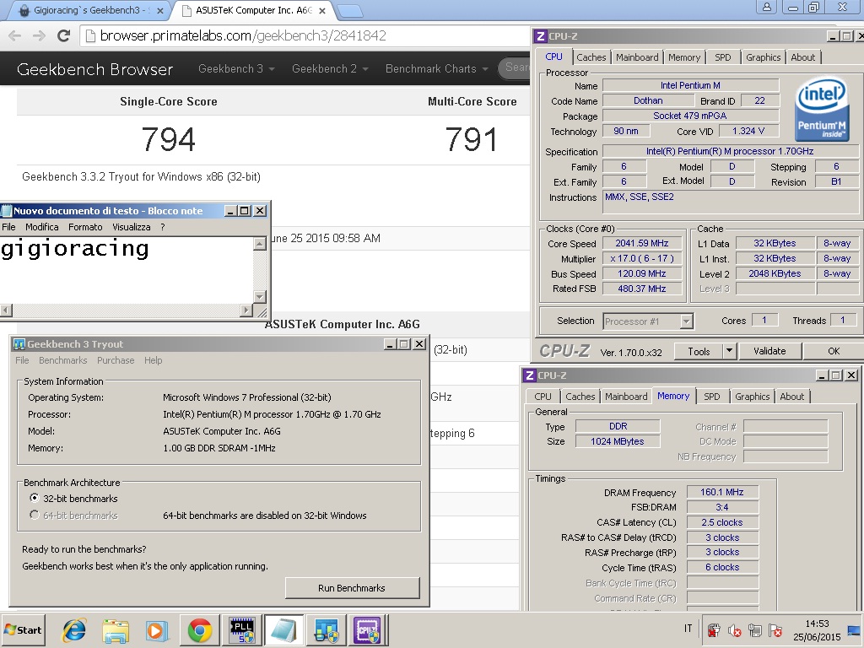Click the Geekbench Browser search field

(x=514, y=67)
